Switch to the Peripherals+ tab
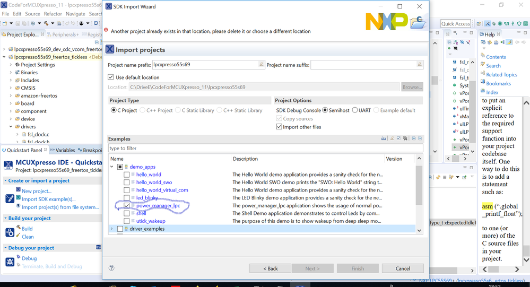Viewport: 530px width, 287px height. [63, 34]
